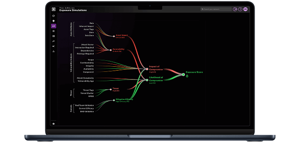Open the megaphone sidebar icon
The width and height of the screenshot is (298, 164).
(54, 46)
